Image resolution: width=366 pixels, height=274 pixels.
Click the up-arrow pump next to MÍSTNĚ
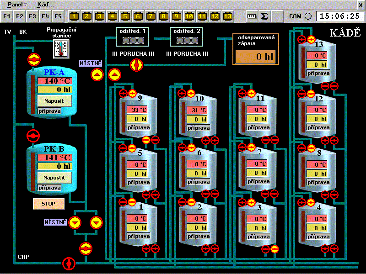point(97,75)
